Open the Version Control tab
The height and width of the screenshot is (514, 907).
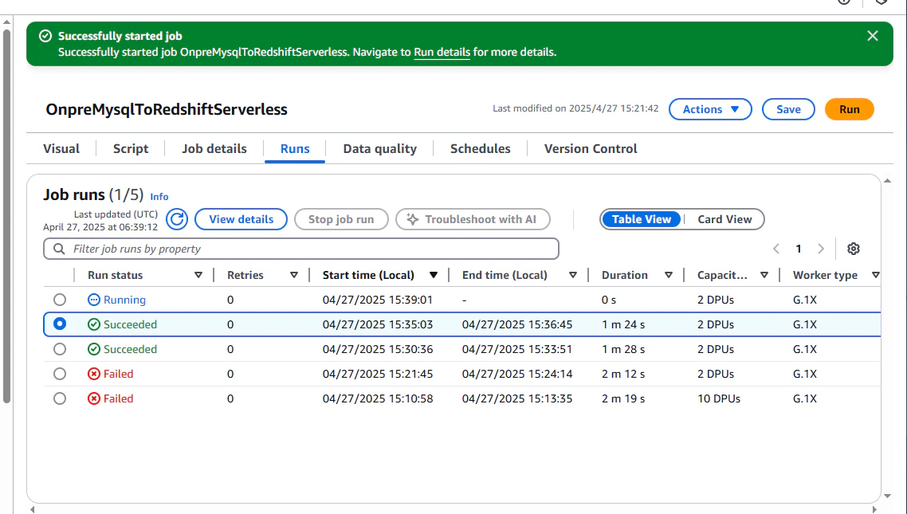[x=591, y=148]
